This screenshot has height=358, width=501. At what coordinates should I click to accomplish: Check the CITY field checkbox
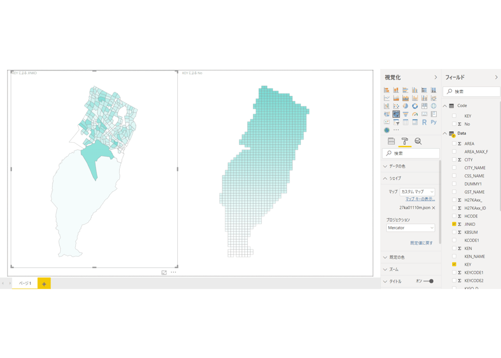tap(454, 159)
